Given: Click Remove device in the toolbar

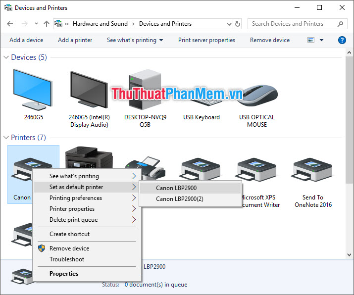Looking at the screenshot, I should tap(270, 40).
